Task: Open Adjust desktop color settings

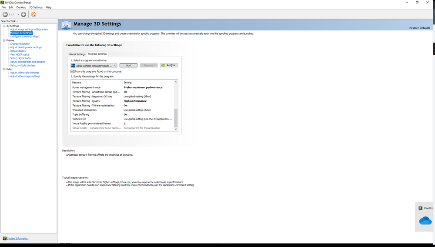Action: tap(26, 47)
